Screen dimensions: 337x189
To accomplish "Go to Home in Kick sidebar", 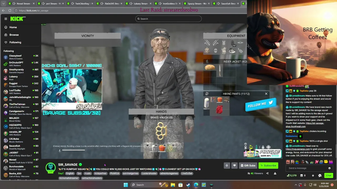I will tap(13, 27).
